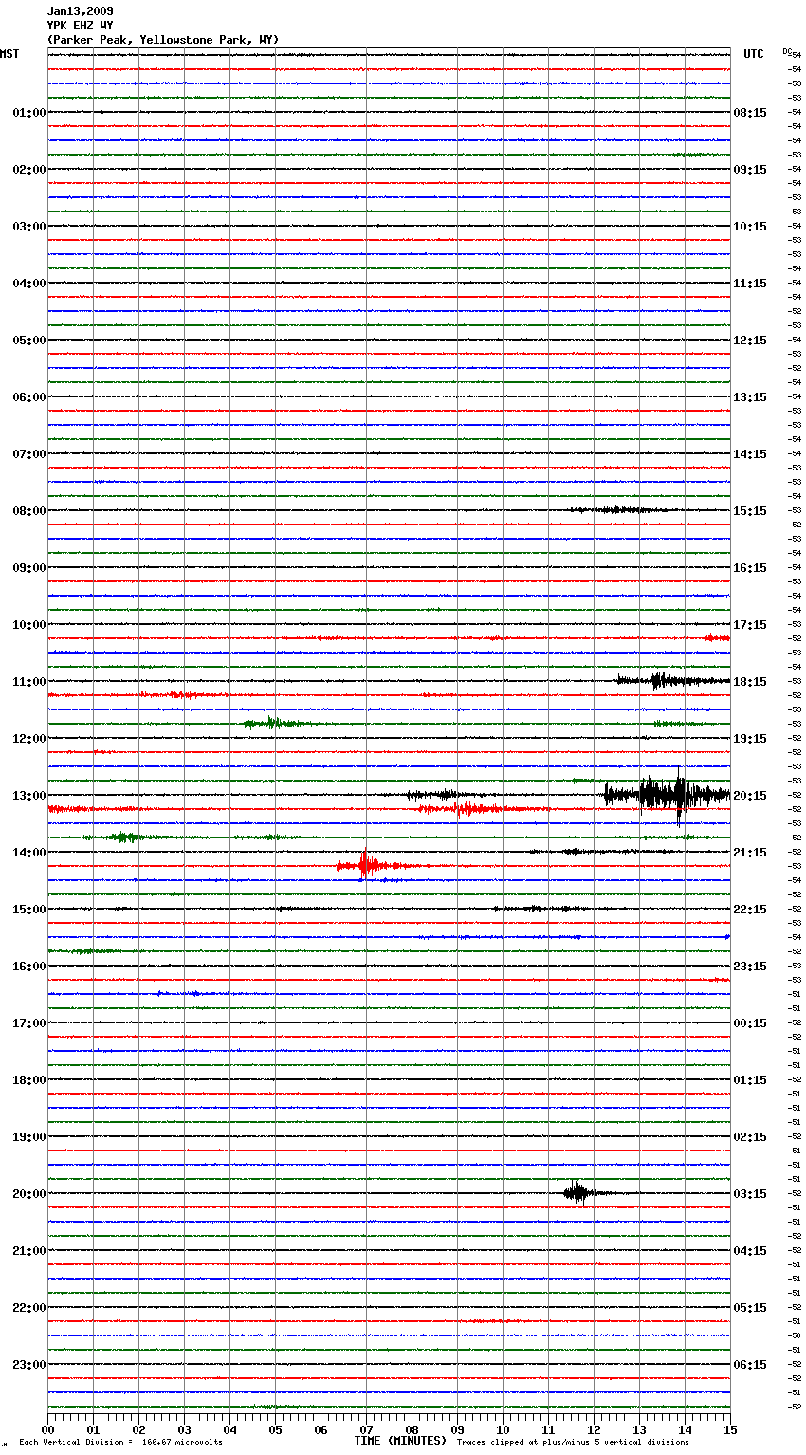The image size is (806, 1455).
Task: Click the 21:15 UTC label
Action: (x=750, y=853)
